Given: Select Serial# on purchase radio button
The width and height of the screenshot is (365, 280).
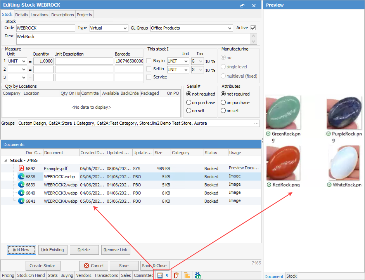Looking at the screenshot, I should [x=189, y=103].
